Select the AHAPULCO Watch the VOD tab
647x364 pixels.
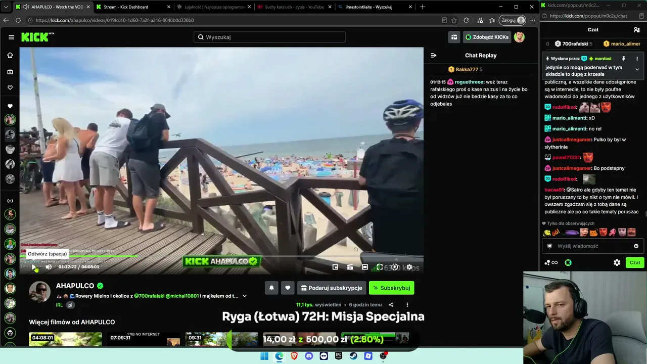pyautogui.click(x=52, y=7)
